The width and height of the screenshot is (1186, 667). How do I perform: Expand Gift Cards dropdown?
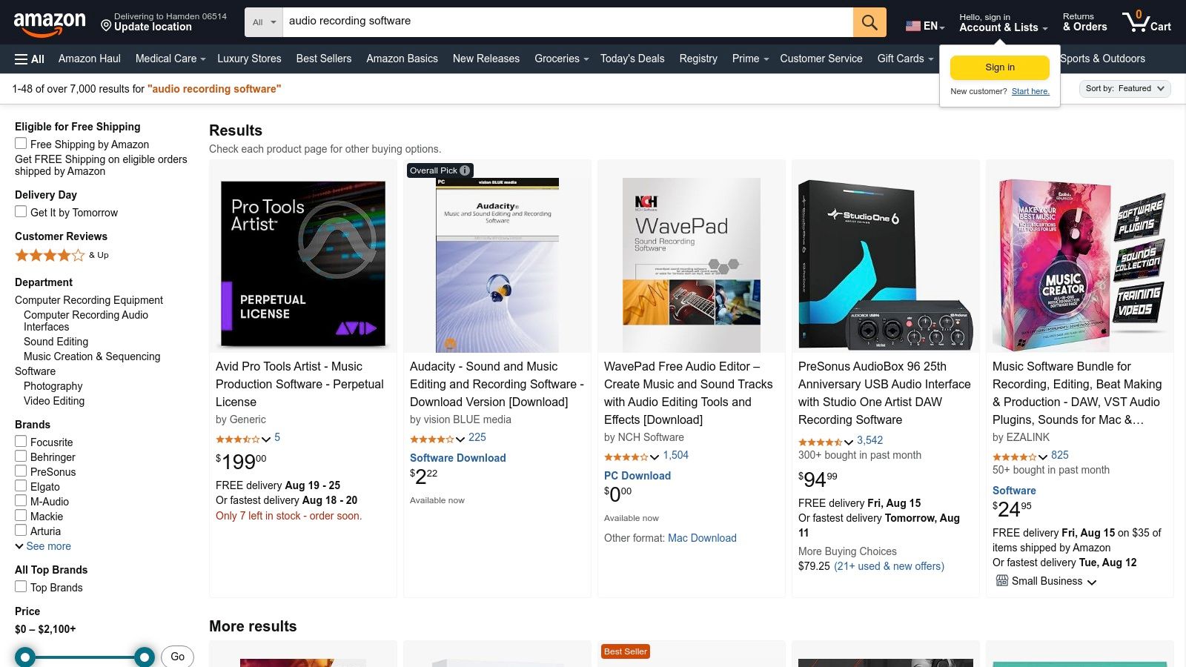[x=905, y=59]
